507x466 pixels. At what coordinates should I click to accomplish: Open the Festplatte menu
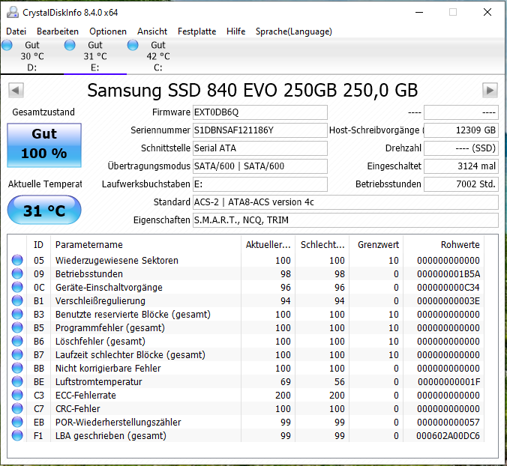(x=196, y=31)
